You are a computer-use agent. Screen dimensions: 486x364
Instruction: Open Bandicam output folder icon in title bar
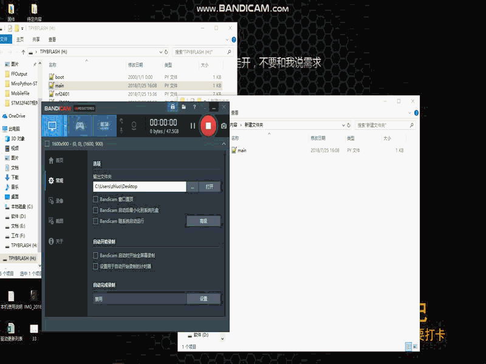184,107
